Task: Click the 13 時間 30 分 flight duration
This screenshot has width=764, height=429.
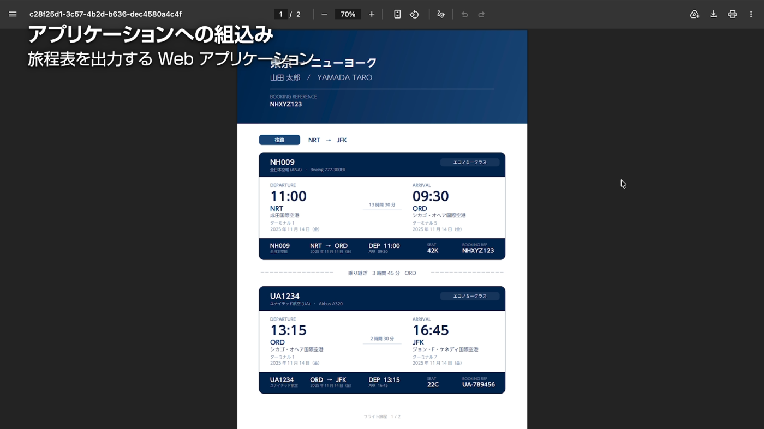Action: click(382, 205)
